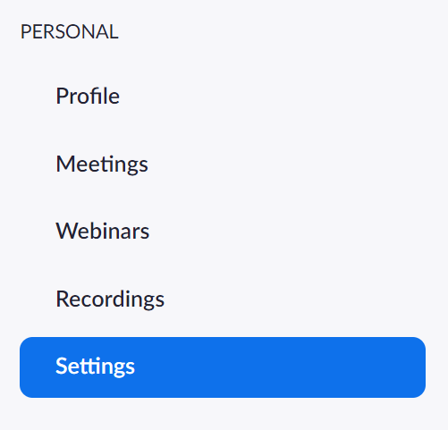Show scheduled Meetings list

[x=223, y=164]
